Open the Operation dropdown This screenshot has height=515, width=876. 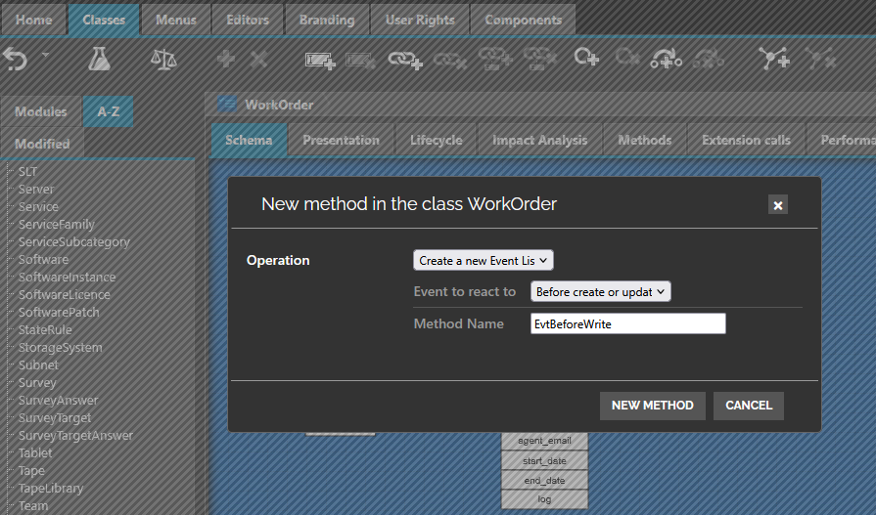(484, 261)
